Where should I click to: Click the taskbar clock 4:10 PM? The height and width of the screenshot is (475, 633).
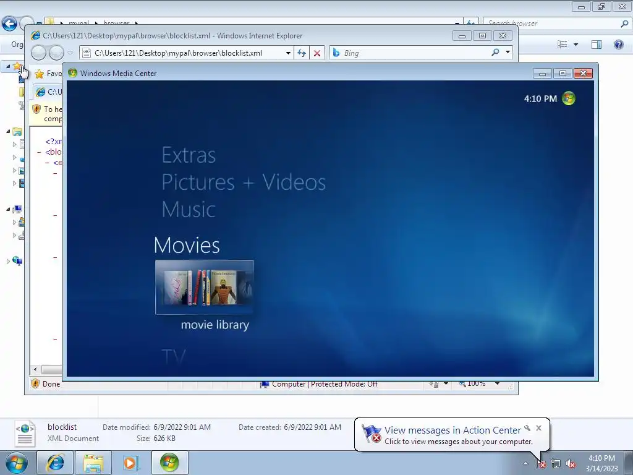tap(601, 458)
